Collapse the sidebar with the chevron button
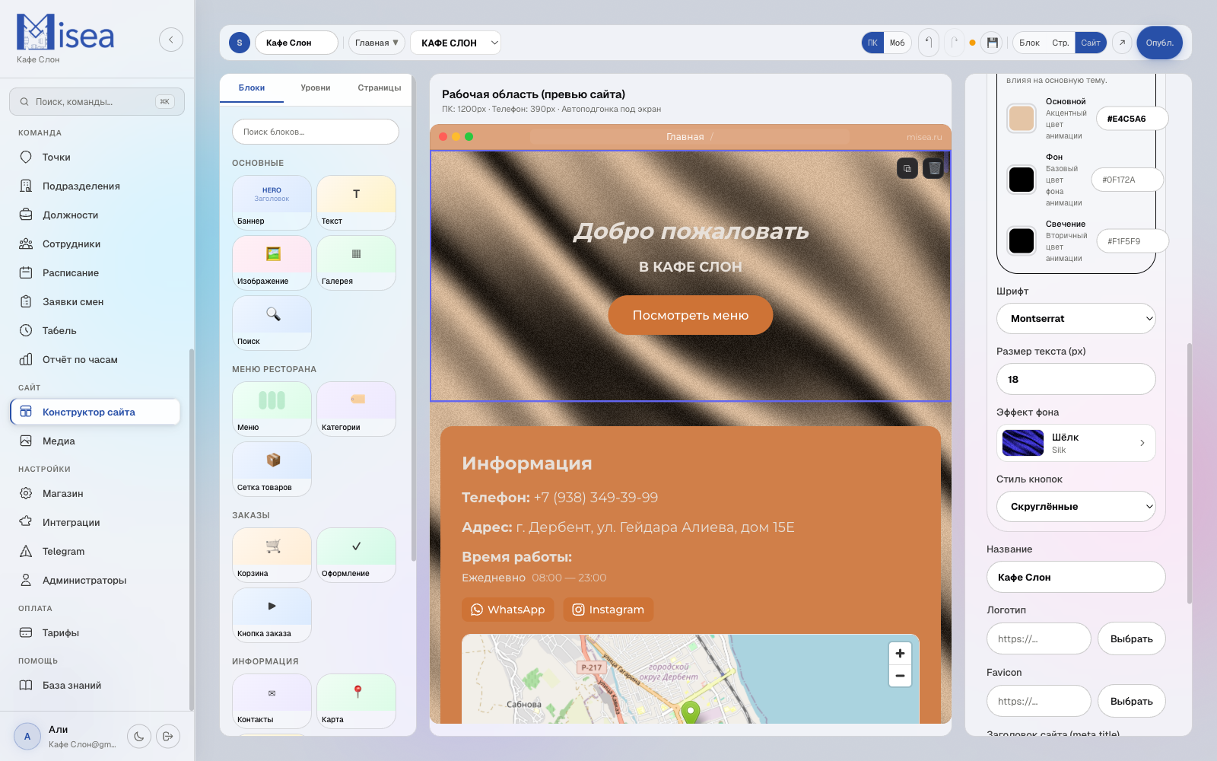This screenshot has height=761, width=1217. (x=171, y=40)
